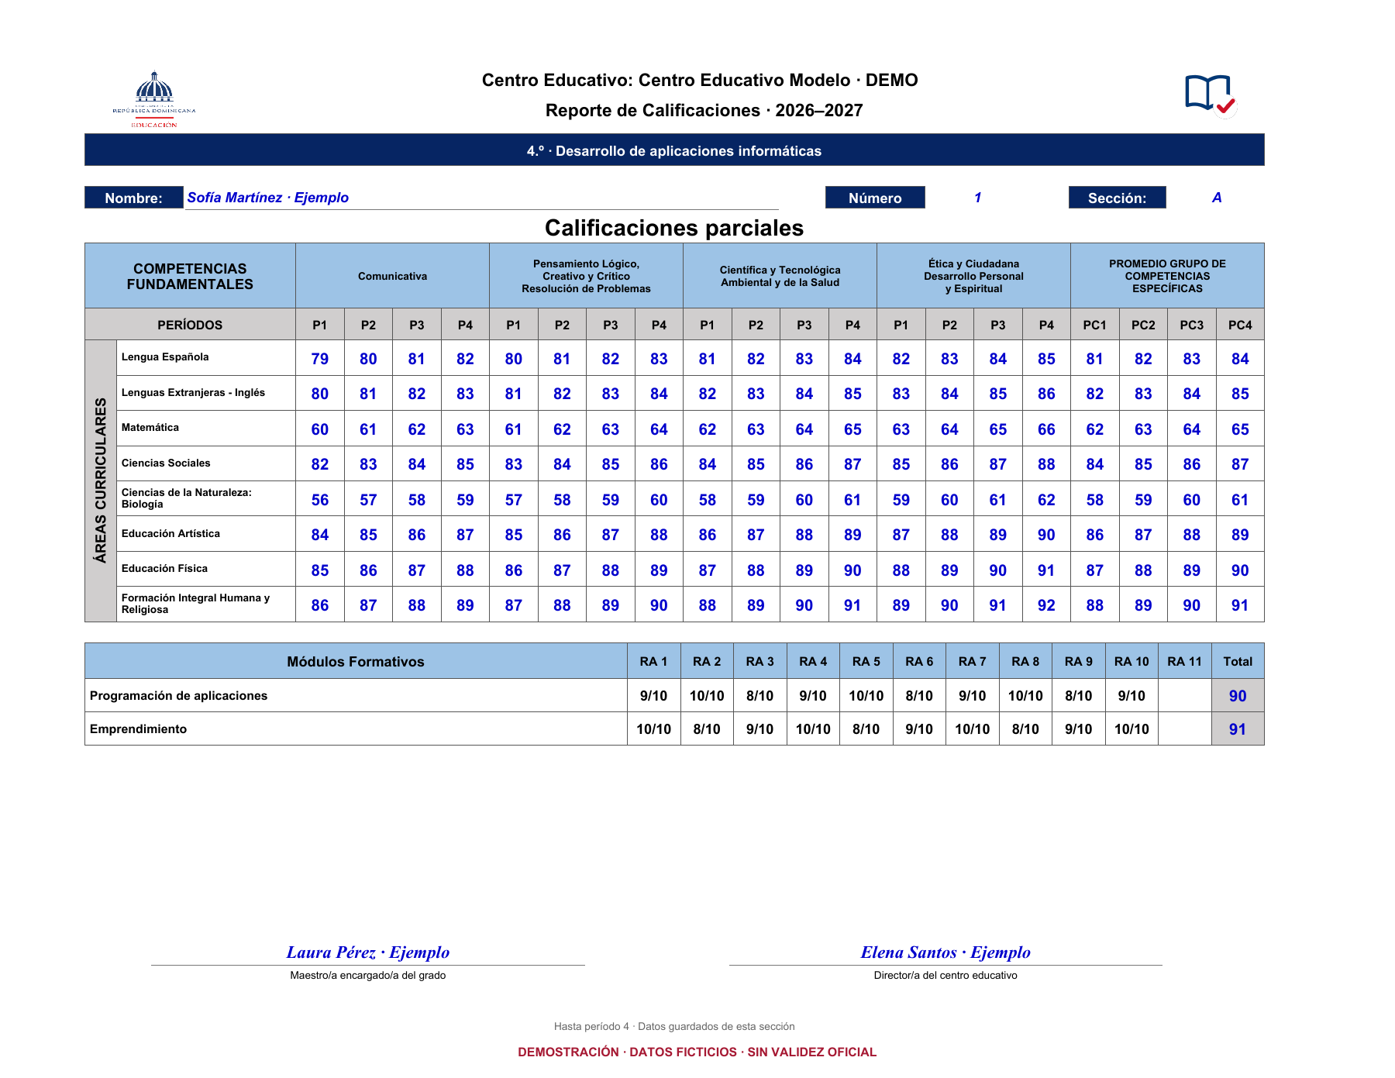
Task: Click the 'Pensamiento Lógico, Creativo y Crítico' header
Action: (586, 276)
